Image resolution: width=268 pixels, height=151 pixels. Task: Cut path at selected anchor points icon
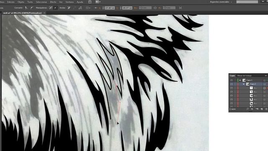coord(80,8)
